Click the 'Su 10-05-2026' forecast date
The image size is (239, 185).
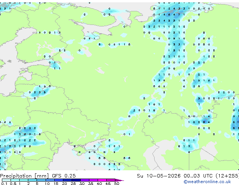pos(159,176)
